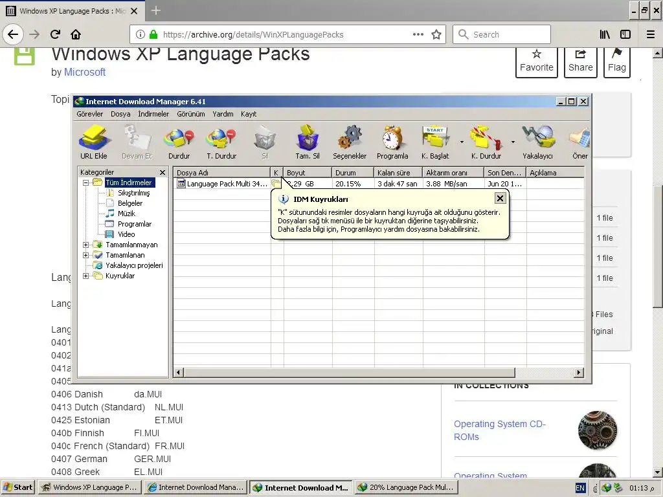The image size is (663, 497).
Task: Click the URL Ekle toolbar icon
Action: click(x=94, y=142)
